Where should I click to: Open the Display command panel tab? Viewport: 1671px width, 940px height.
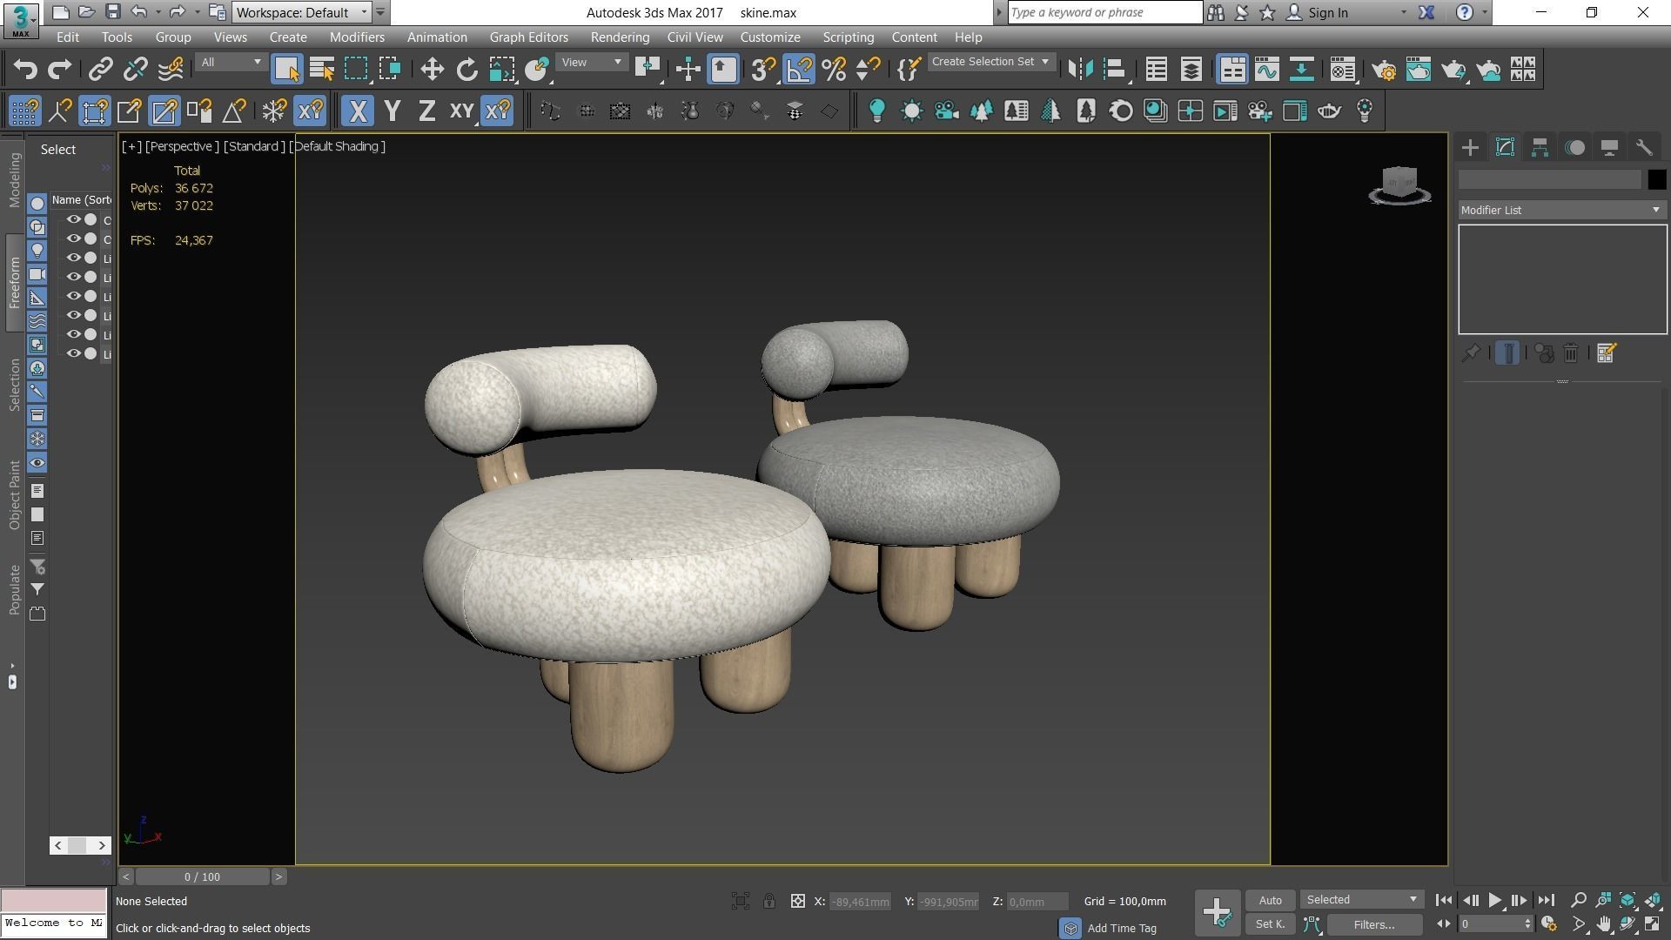(x=1609, y=147)
